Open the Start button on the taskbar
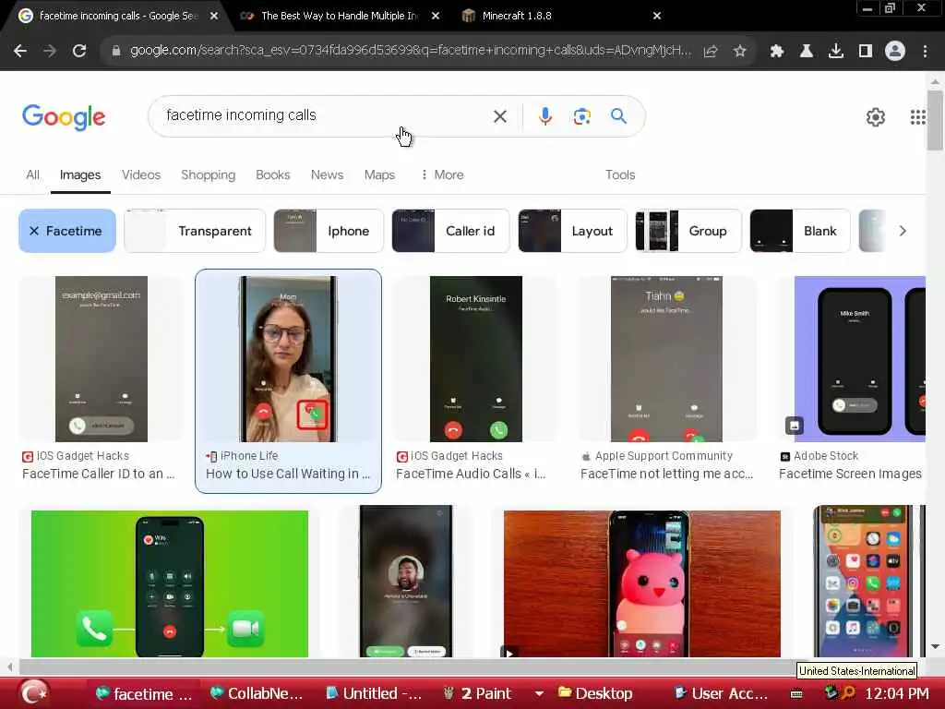This screenshot has width=945, height=709. (34, 692)
